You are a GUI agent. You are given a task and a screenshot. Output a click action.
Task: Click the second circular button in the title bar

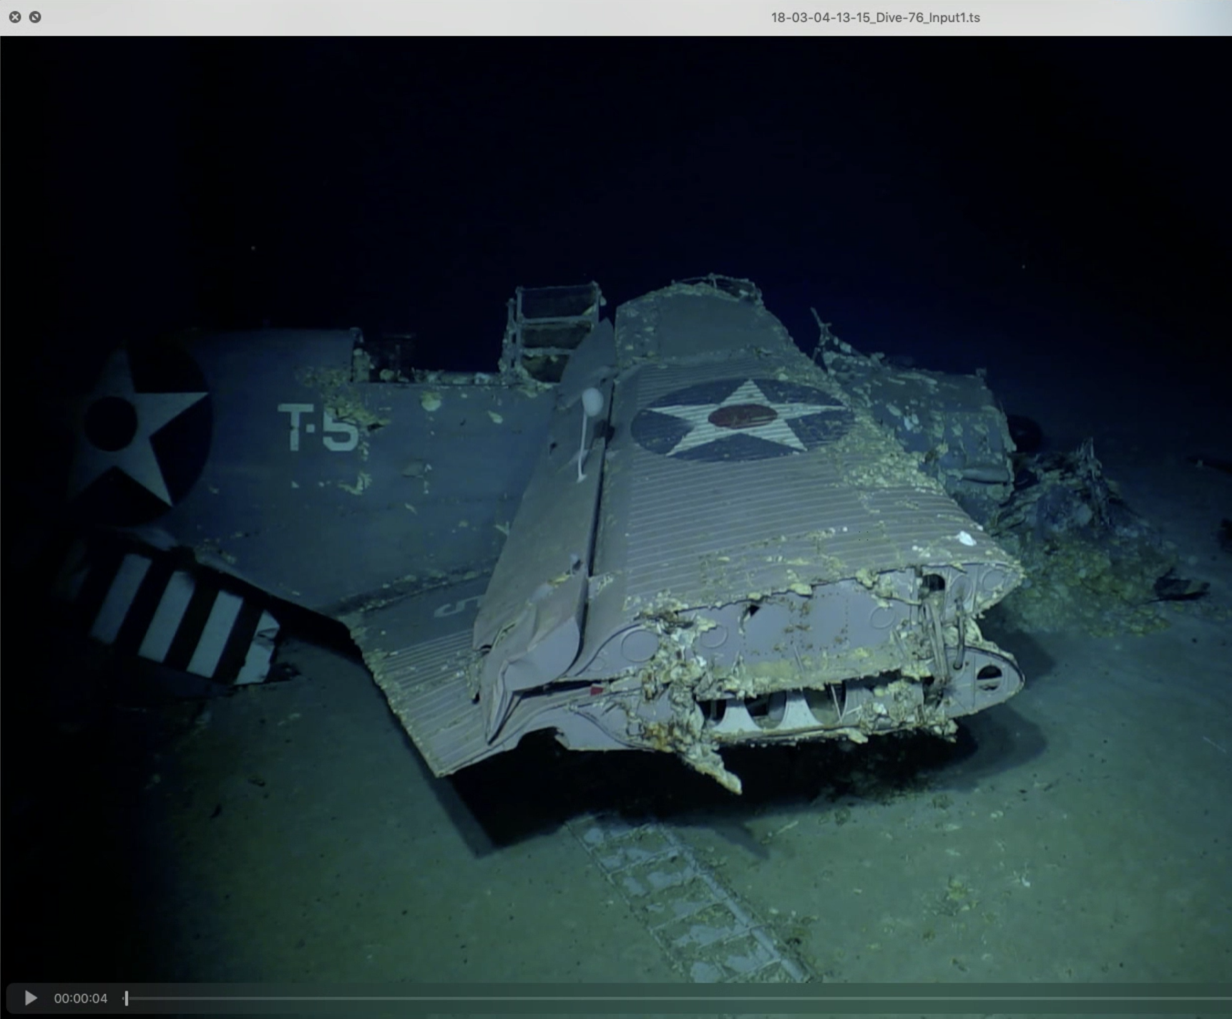point(36,17)
